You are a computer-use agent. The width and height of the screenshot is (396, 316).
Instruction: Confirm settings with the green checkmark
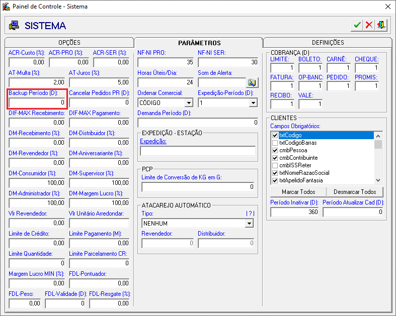[x=357, y=25]
